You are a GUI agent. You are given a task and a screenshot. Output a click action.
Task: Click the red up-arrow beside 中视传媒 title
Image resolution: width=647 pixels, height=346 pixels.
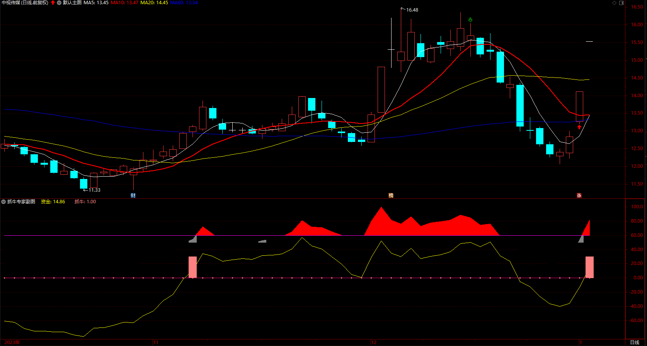(53, 3)
